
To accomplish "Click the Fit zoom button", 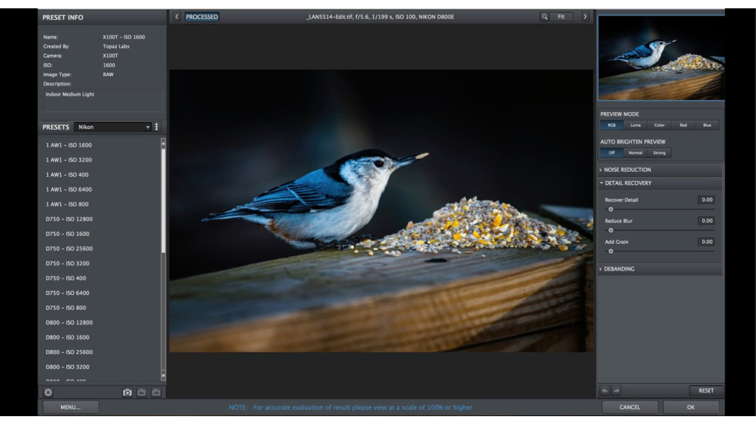I will pos(561,17).
